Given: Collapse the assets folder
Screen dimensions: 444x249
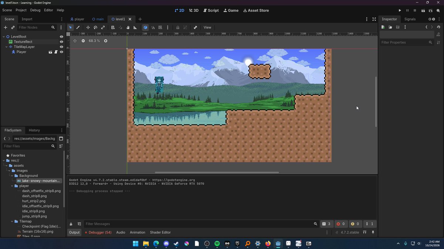Looking at the screenshot, I should [6, 166].
